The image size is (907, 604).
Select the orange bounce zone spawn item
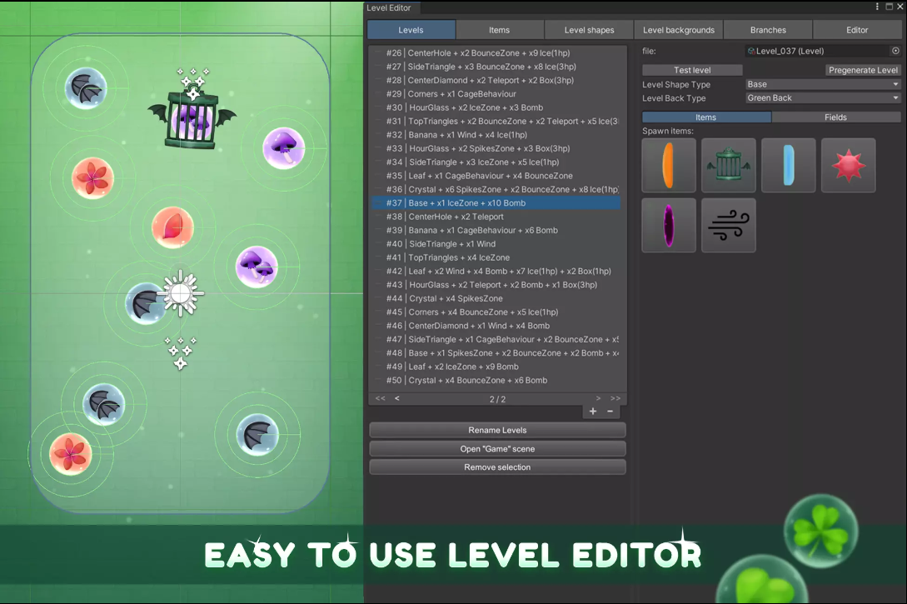click(669, 165)
